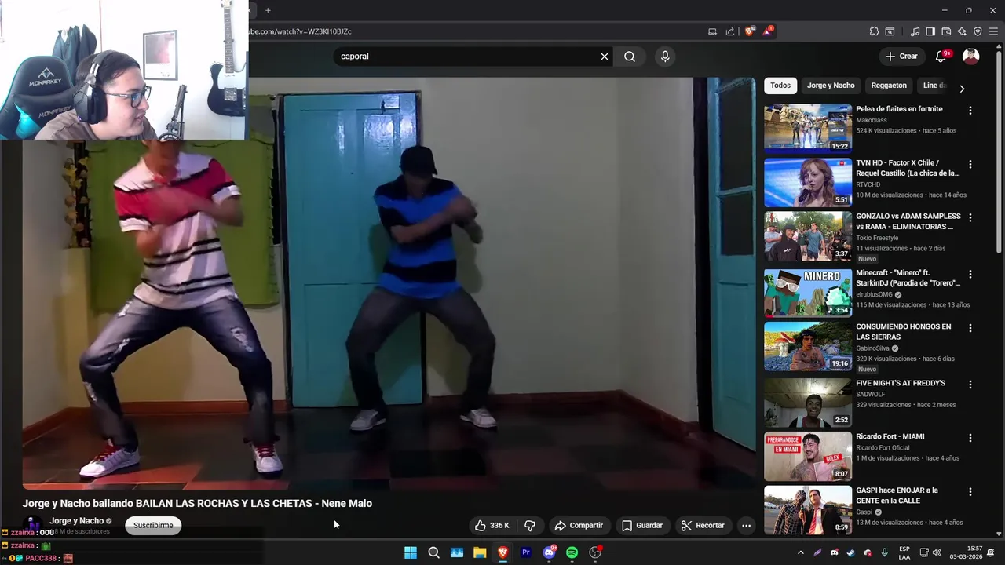Open the tab search icon in toolbar
The image size is (1005, 565).
(890, 31)
